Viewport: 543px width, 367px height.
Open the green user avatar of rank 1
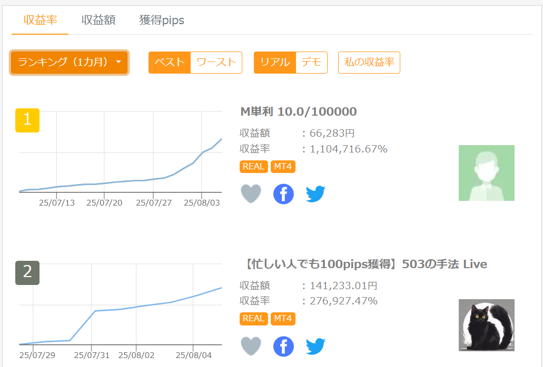(x=486, y=173)
